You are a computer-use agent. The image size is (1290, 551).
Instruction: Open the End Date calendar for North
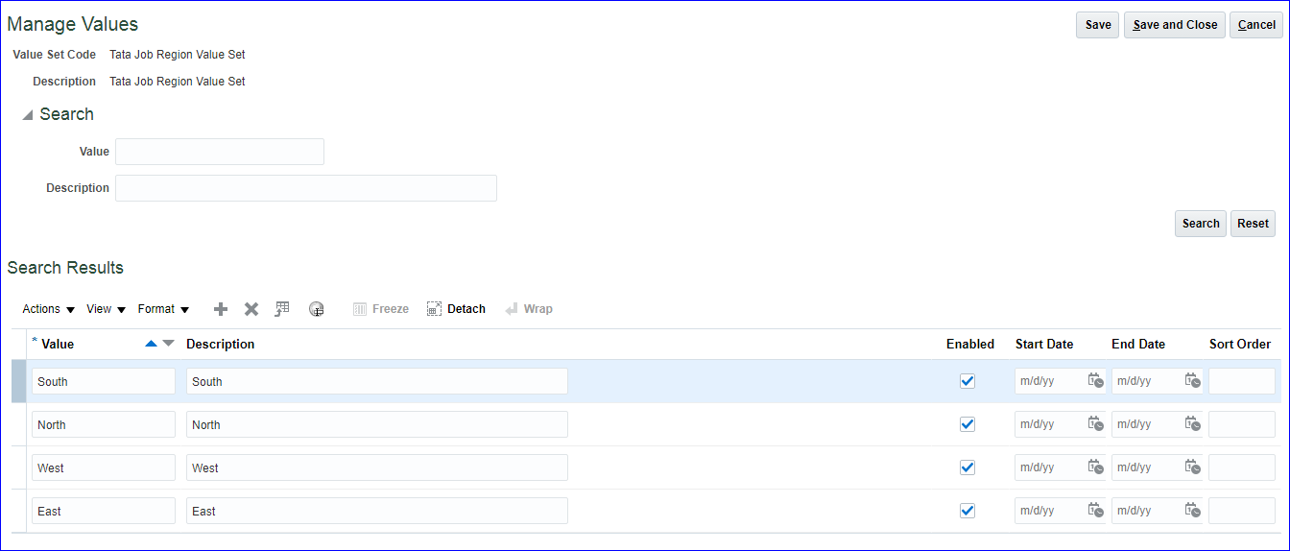1192,424
